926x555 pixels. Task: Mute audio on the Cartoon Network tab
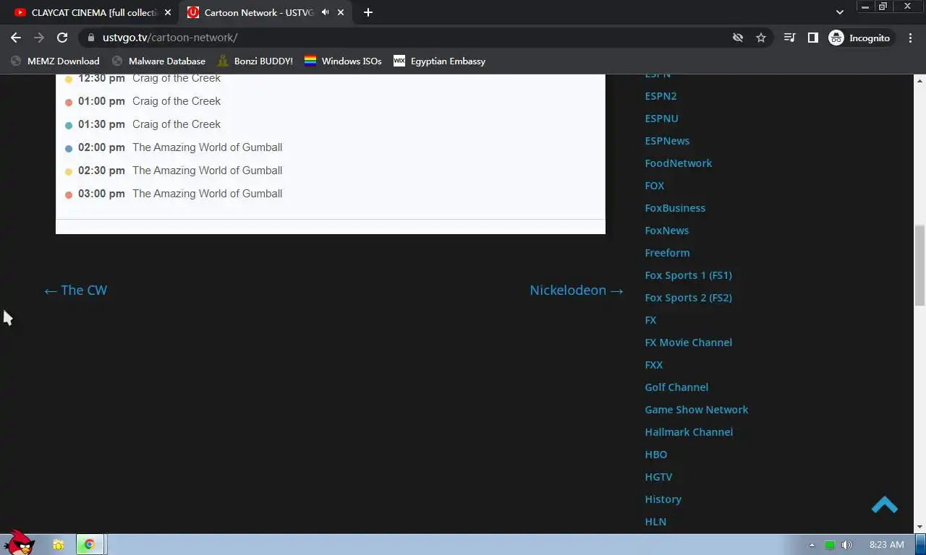point(326,12)
